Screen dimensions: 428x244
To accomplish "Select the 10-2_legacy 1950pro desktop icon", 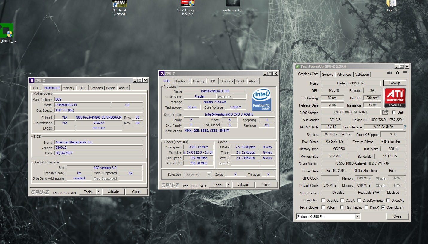I will [188, 8].
